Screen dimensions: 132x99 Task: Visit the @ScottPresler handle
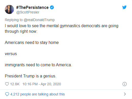coord(28,12)
